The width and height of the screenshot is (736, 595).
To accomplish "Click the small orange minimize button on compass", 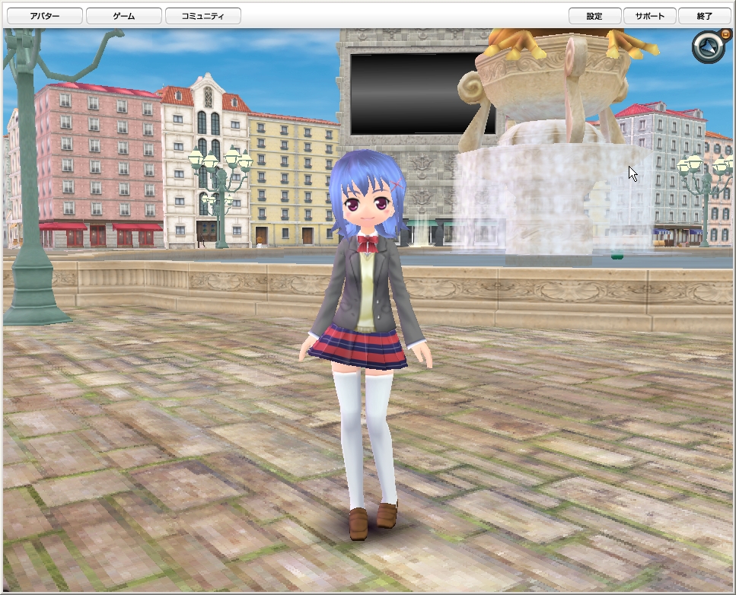I will click(725, 33).
